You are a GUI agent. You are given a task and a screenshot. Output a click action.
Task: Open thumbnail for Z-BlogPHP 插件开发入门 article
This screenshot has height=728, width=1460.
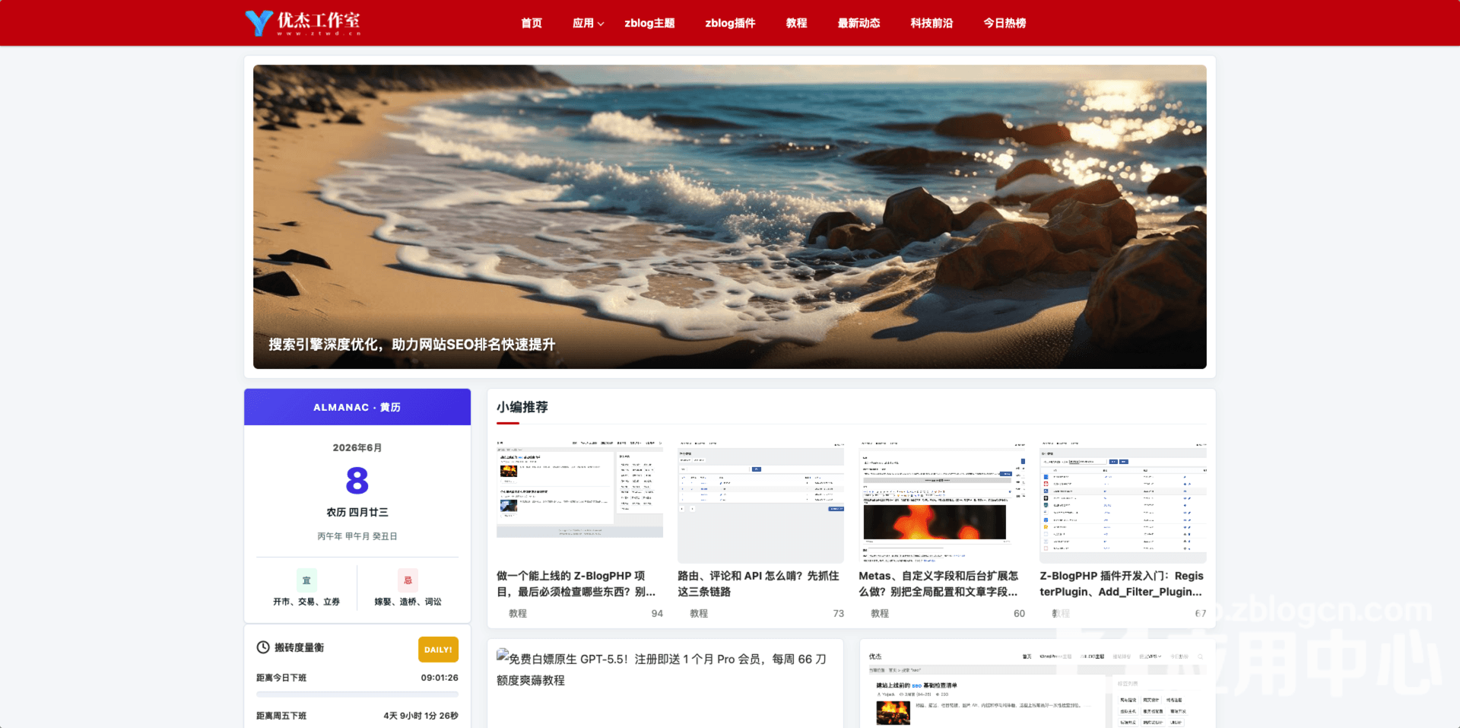pos(1123,501)
